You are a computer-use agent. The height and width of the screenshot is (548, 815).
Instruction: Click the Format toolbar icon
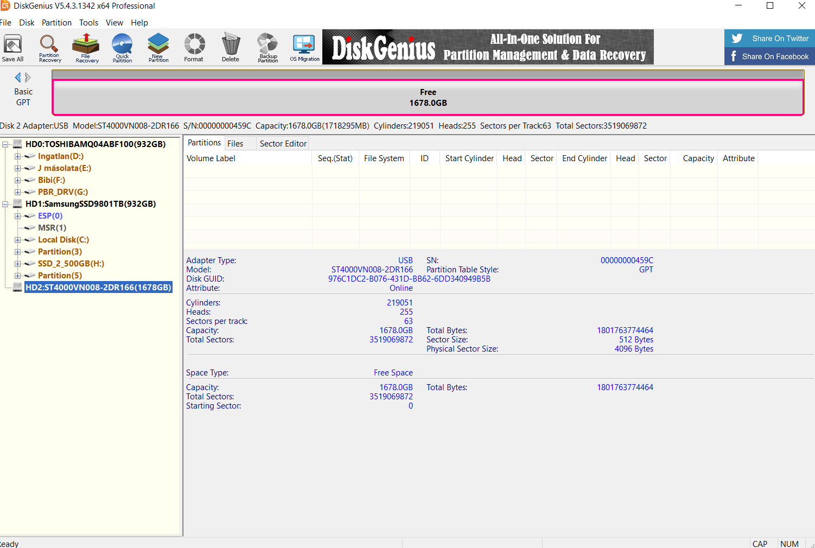194,48
